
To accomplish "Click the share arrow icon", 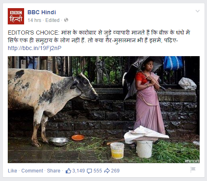I will (x=107, y=171).
